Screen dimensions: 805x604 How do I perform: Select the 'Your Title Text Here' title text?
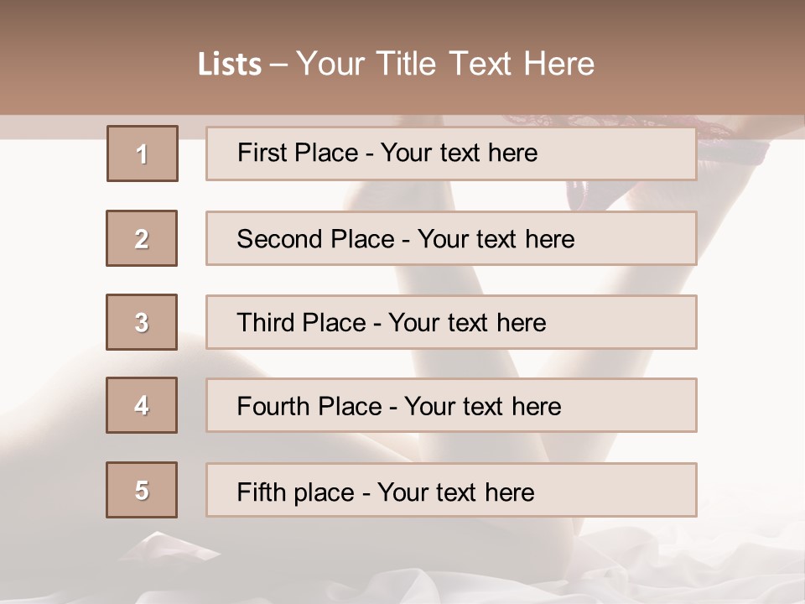[x=445, y=64]
